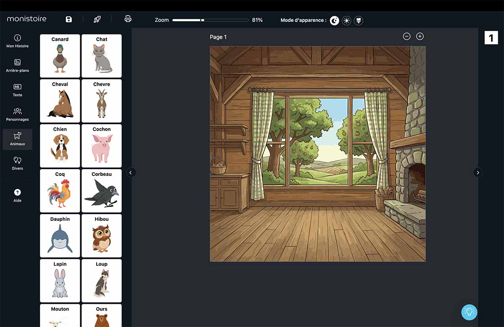The height and width of the screenshot is (327, 504).
Task: Click the rocket publish icon
Action: [97, 19]
